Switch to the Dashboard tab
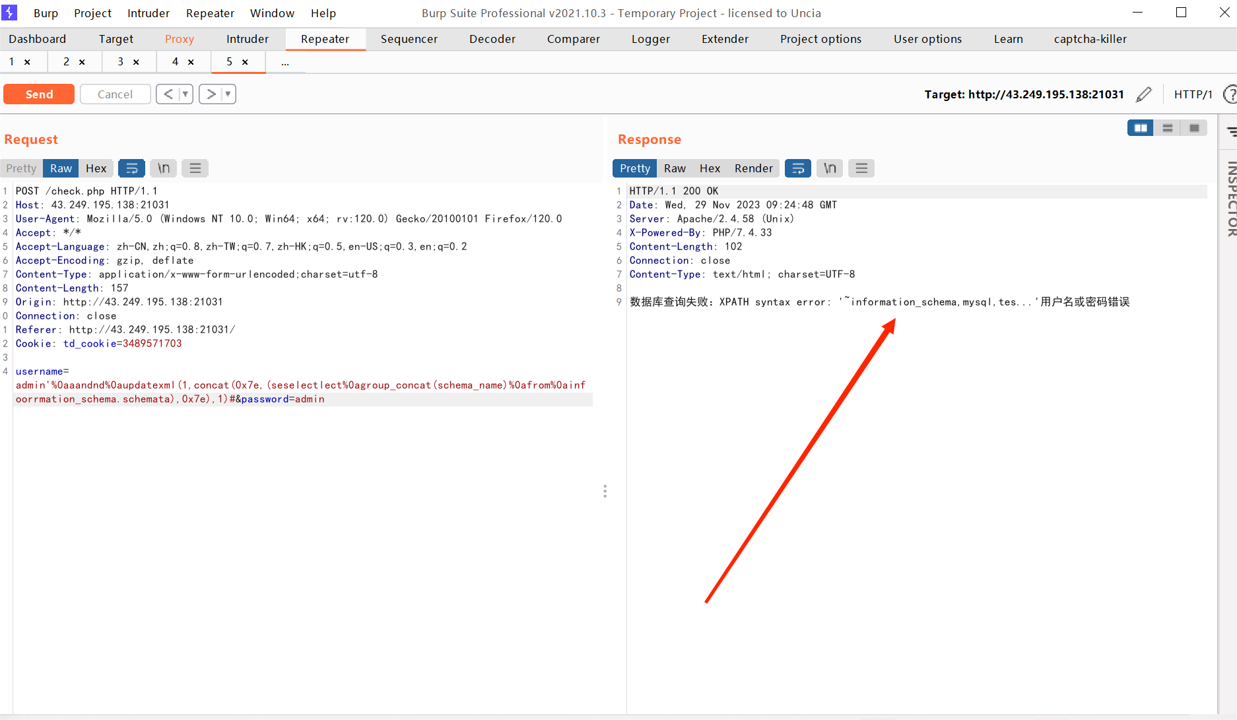 coord(38,39)
